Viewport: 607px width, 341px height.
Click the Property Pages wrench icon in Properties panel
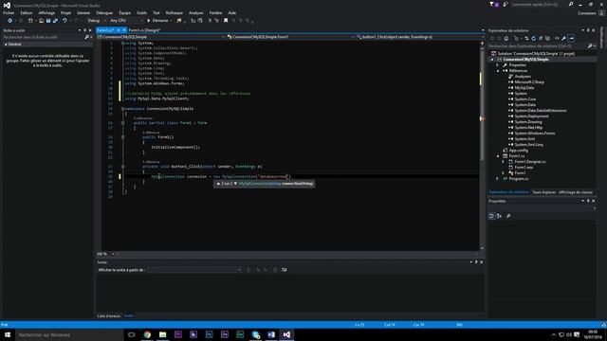coord(508,216)
